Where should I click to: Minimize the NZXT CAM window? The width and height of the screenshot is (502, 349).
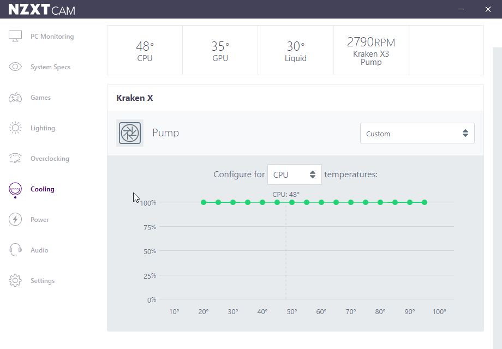(462, 9)
